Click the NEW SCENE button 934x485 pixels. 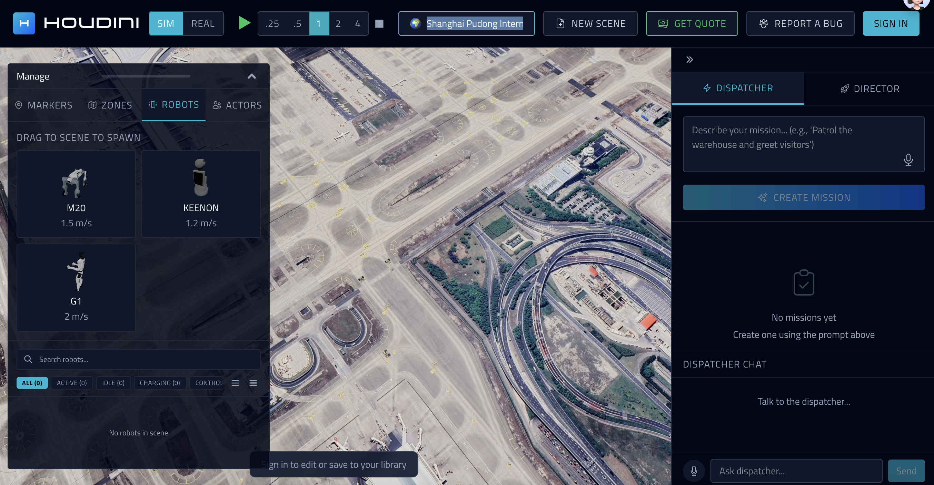590,23
